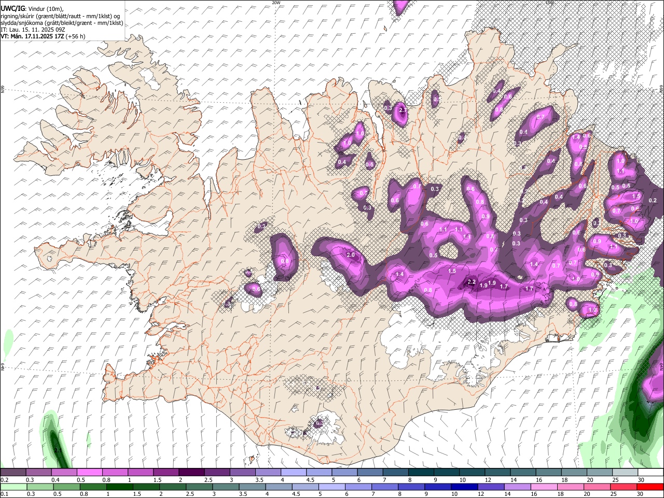The image size is (664, 498).
Task: Pick the bright red swatch after 30
Action: 650,487
